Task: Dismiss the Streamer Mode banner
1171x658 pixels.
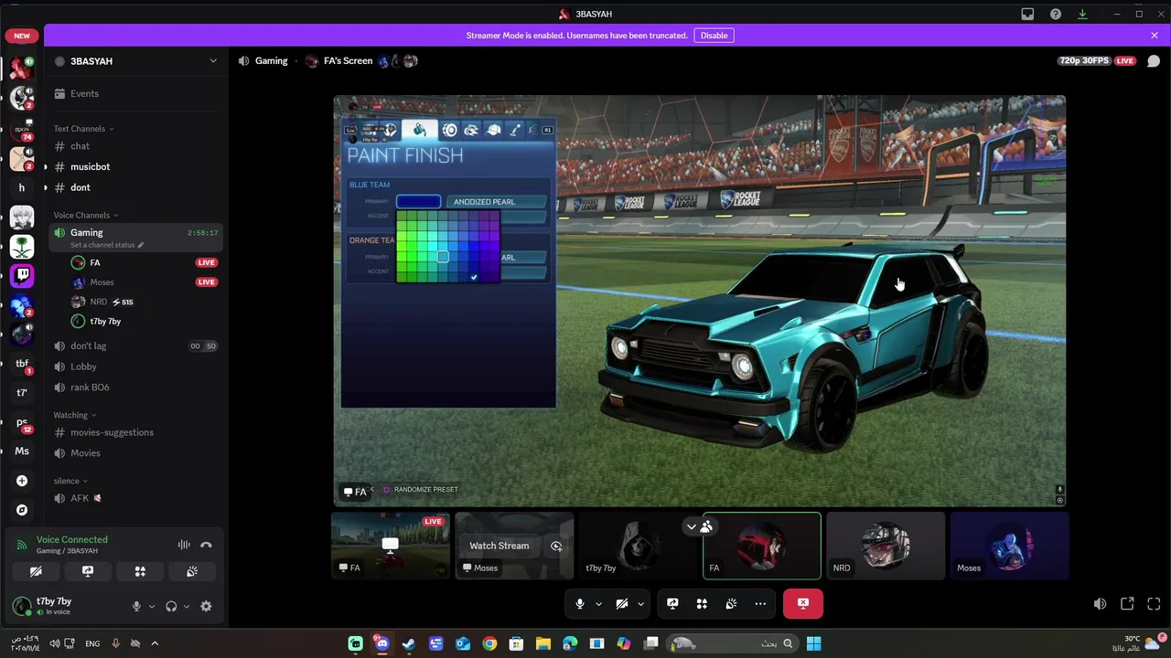Action: pos(1155,36)
